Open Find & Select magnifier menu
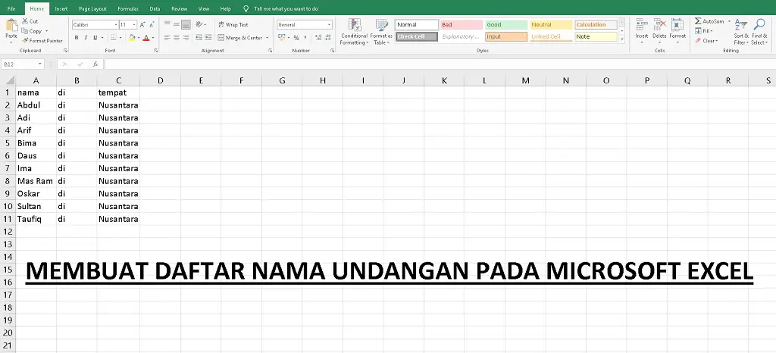 point(759,32)
